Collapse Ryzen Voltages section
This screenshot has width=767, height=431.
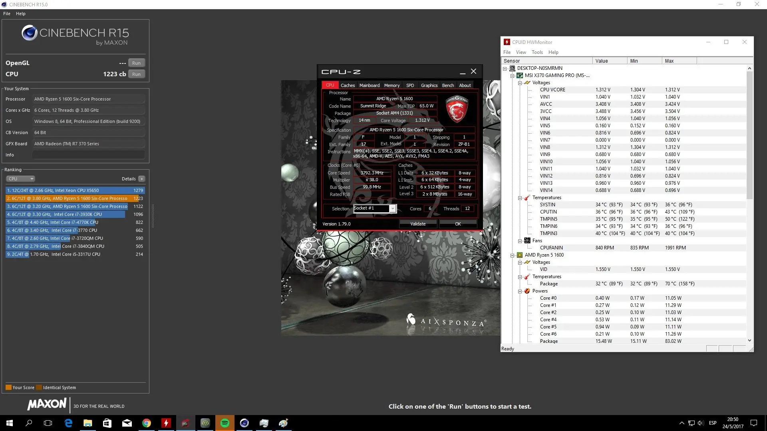point(520,263)
